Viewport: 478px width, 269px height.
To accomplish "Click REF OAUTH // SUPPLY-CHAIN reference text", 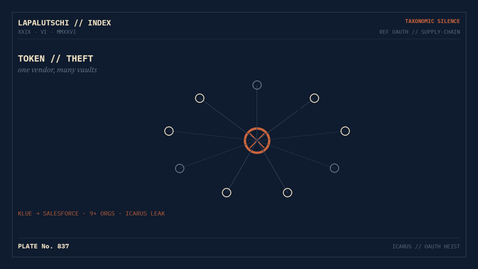I will tap(420, 32).
